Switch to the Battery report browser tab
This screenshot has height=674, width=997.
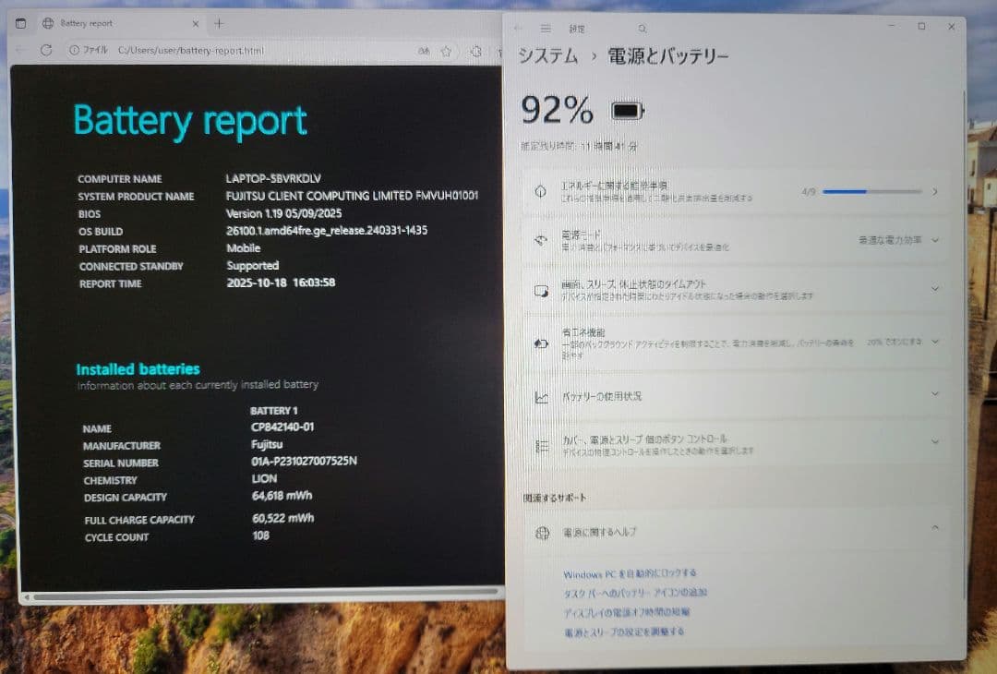106,22
